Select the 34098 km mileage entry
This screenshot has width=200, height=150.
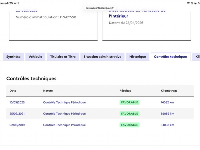coord(167,125)
